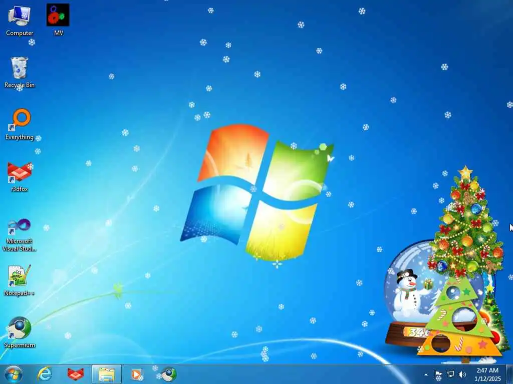Select the MV desktop icon
Image resolution: width=513 pixels, height=384 pixels.
[58, 20]
